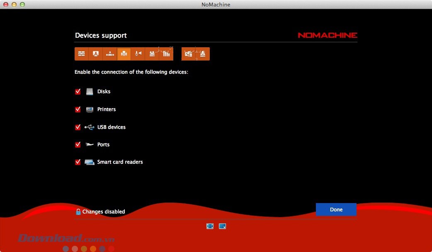Toggle the USB devices checkbox

point(78,127)
